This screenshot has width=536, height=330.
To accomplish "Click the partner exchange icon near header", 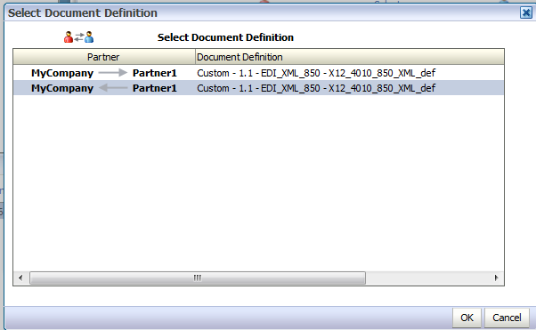I will 78,36.
